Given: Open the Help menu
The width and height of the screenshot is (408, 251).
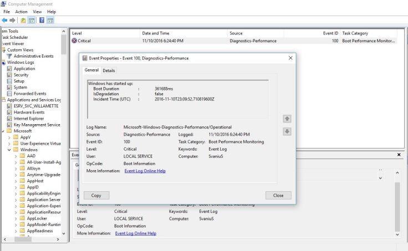Looking at the screenshot, I should pos(51,12).
